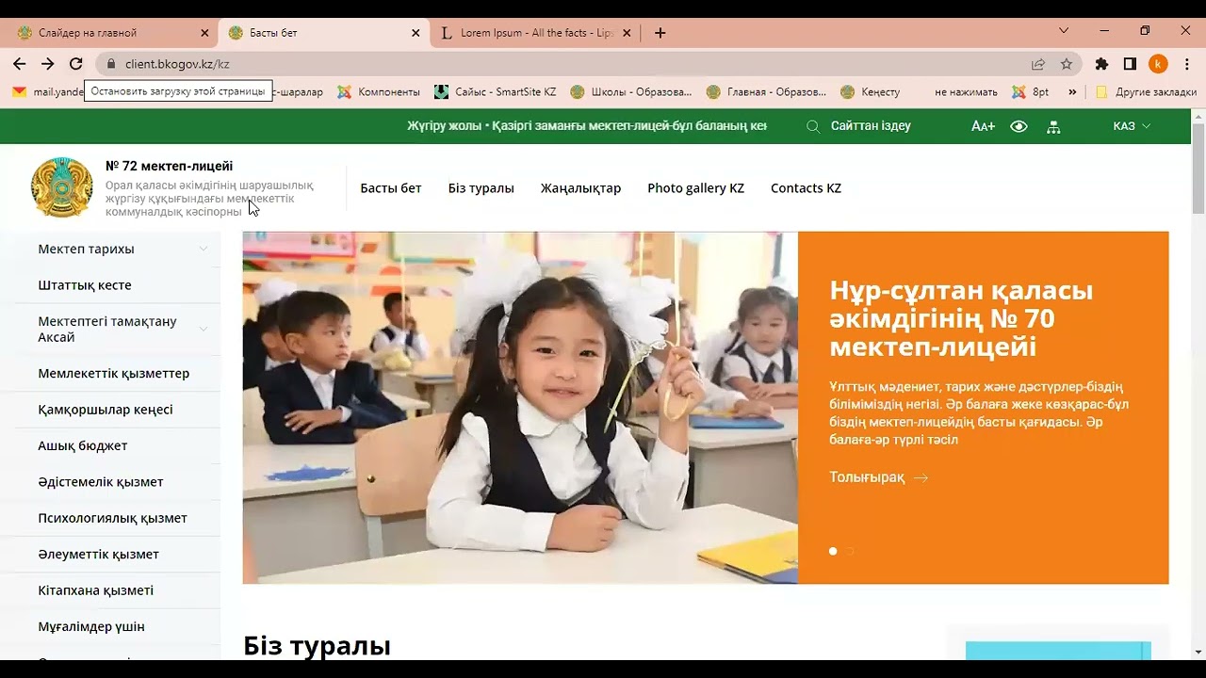Screen dimensions: 1206x678
Task: Open the site map icon in green bar
Action: 1053,126
